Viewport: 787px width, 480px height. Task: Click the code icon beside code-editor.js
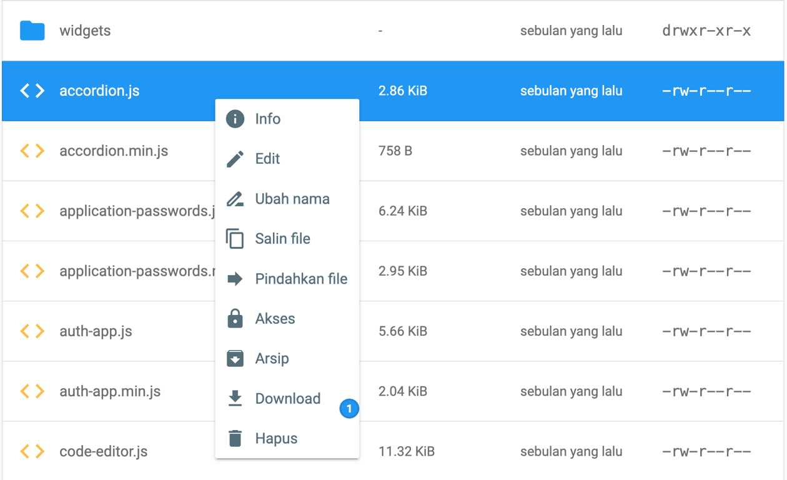tap(32, 451)
